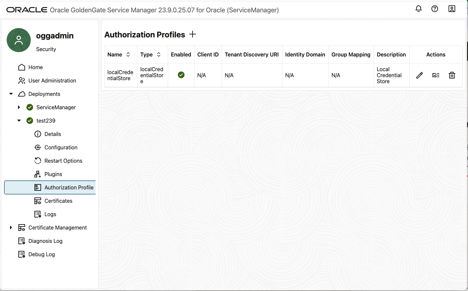Expand the Certificate Management section

(x=11, y=228)
